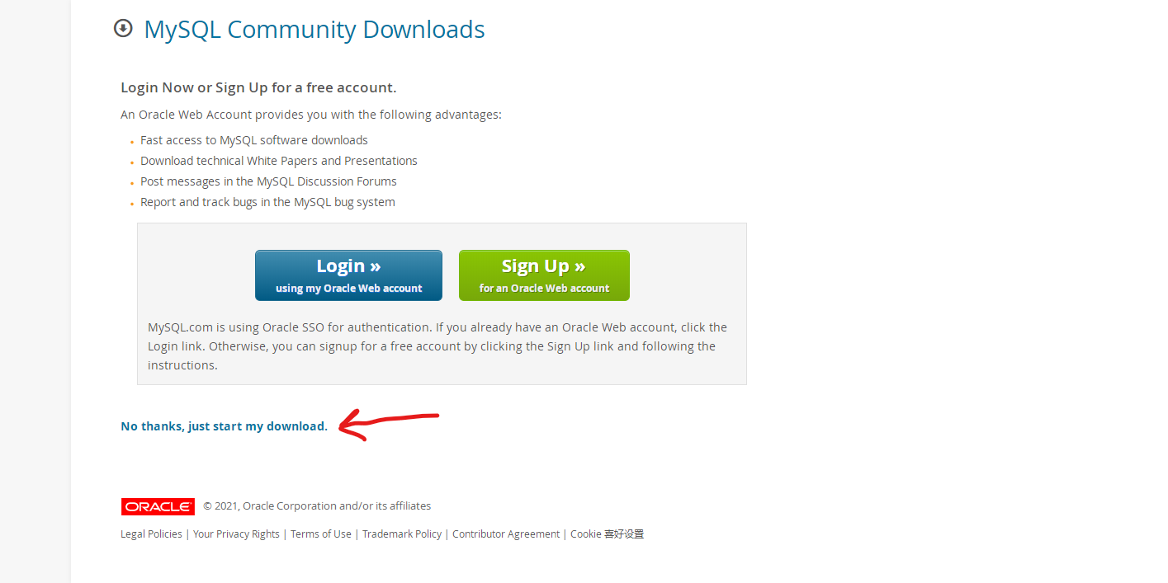Open Cookie 喜好设置 preferences link
1168x583 pixels.
tap(608, 534)
